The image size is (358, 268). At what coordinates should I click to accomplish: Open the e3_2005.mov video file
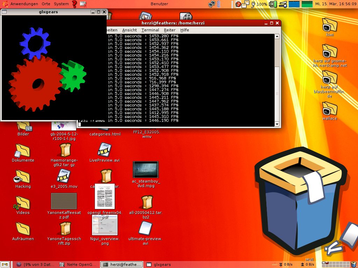click(x=64, y=177)
